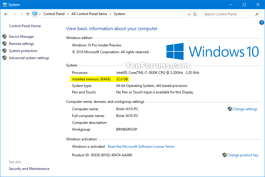Image resolution: width=265 pixels, height=177 pixels.
Task: Click the shield icon beside Device Manager
Action: [x=4, y=37]
